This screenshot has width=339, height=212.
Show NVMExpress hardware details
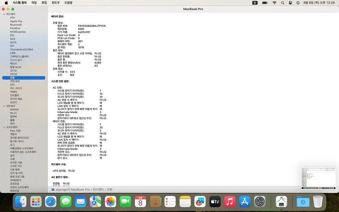[x=18, y=32]
